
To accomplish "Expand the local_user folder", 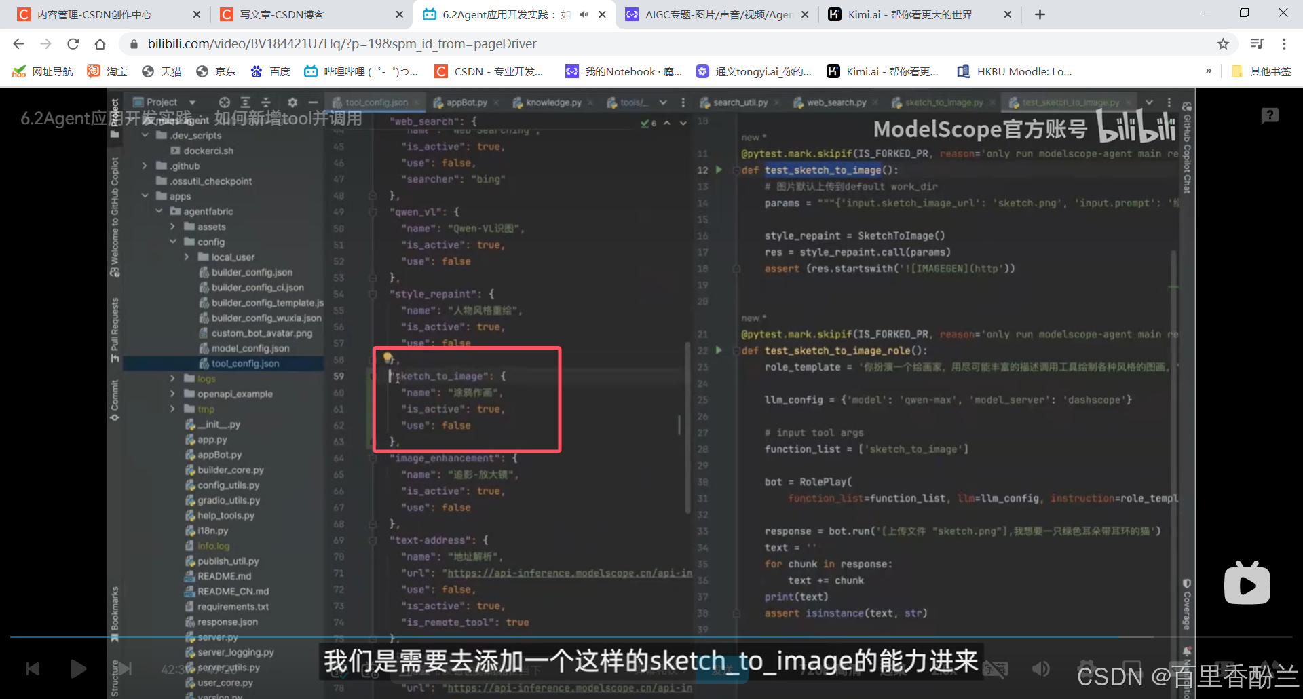I will [x=187, y=257].
